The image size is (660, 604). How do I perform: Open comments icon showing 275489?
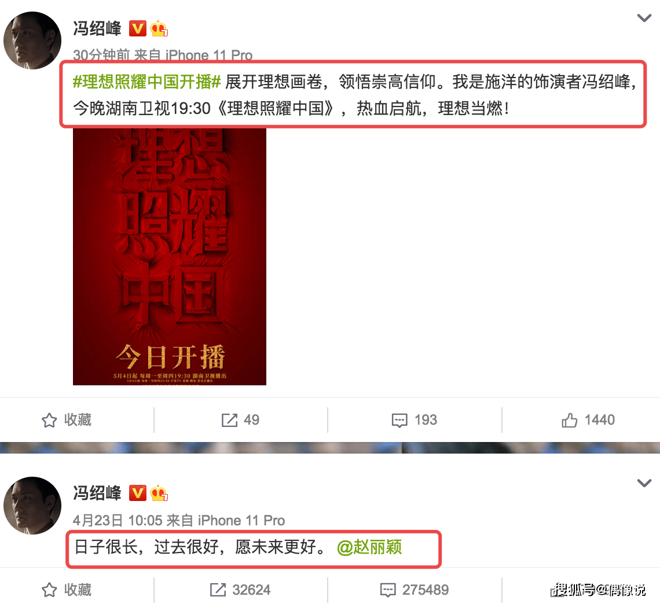click(x=388, y=590)
